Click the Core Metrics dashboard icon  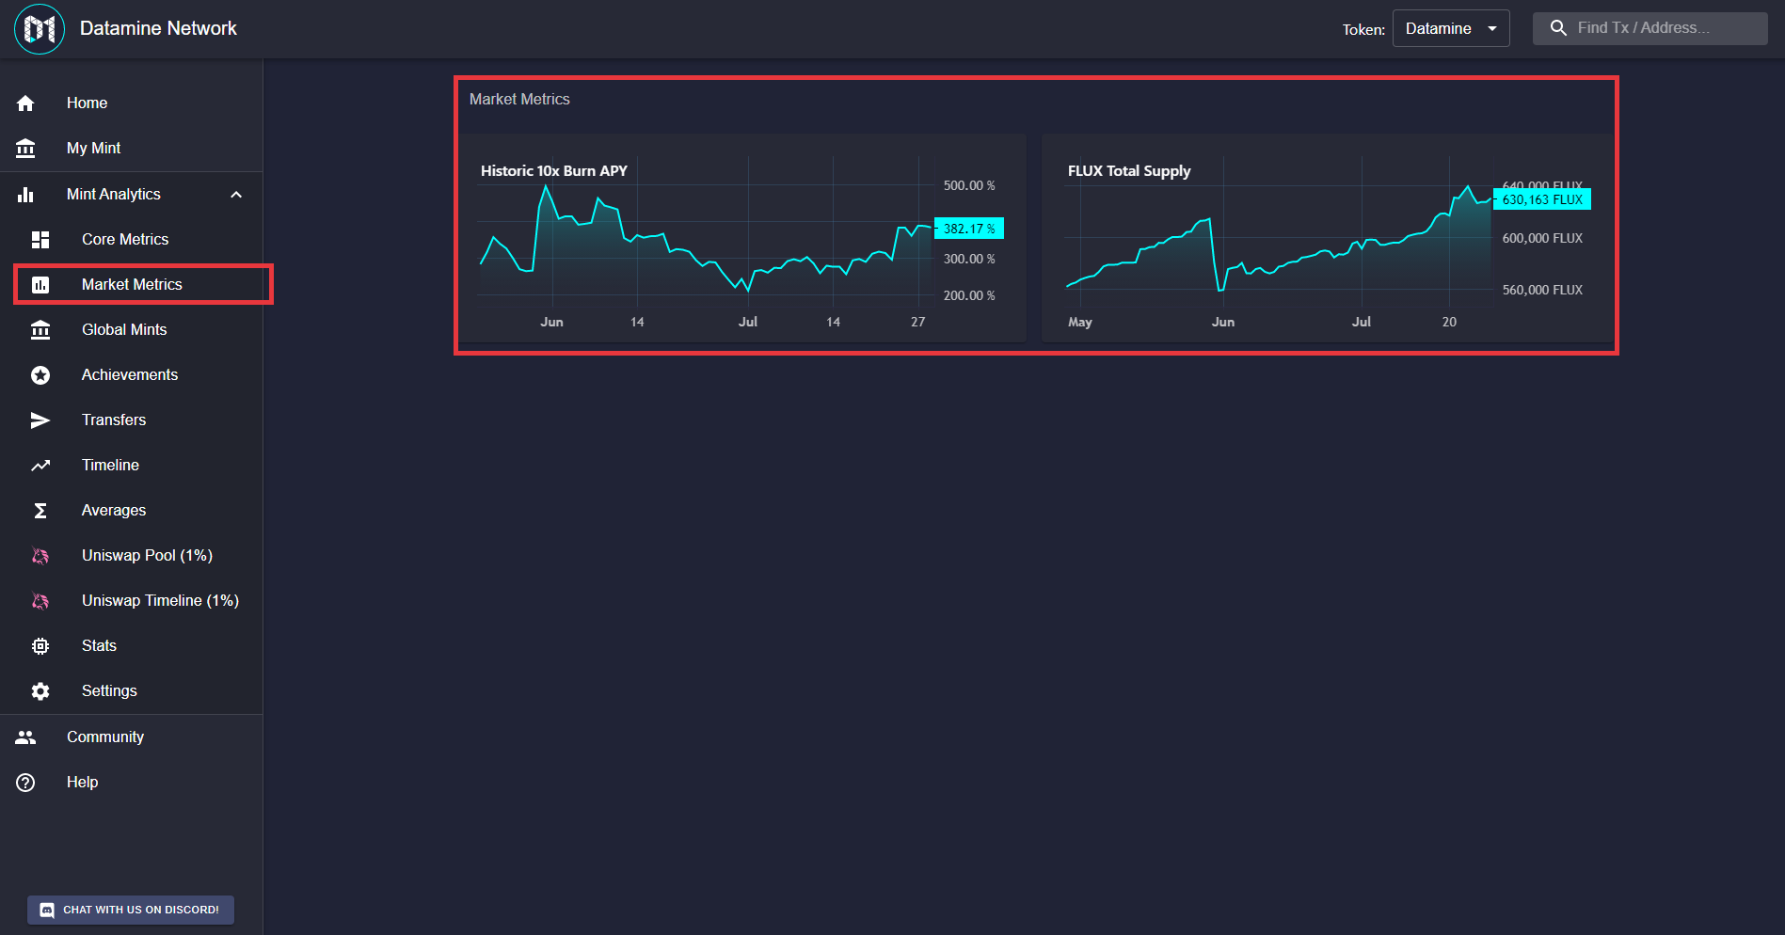point(40,240)
